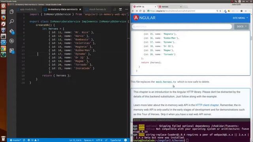The height and width of the screenshot is (142, 253).
Task: Open System Settings from Ubuntu dock
Action: pyautogui.click(x=3, y=24)
